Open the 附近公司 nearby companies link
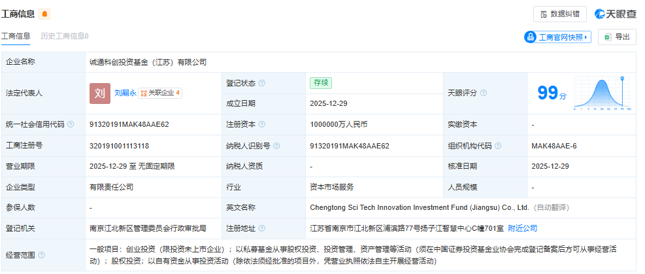Screen dimensions: 645x274 pyautogui.click(x=522, y=228)
